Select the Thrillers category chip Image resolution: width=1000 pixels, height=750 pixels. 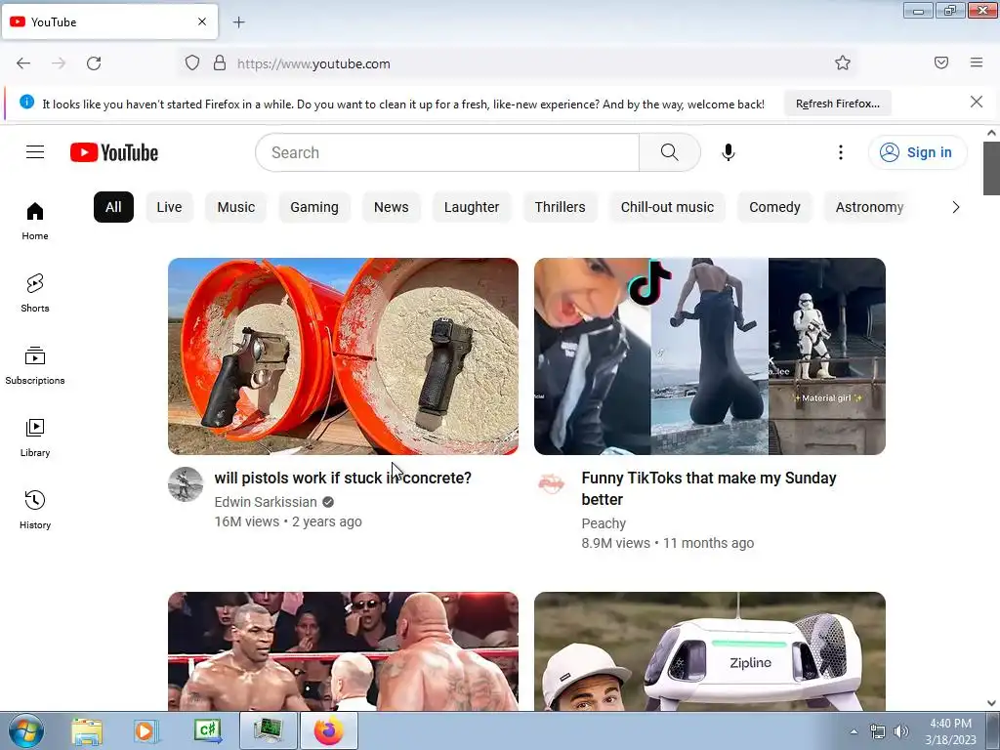coord(560,207)
